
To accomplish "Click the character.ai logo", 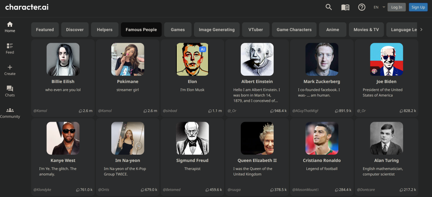I will [x=27, y=7].
